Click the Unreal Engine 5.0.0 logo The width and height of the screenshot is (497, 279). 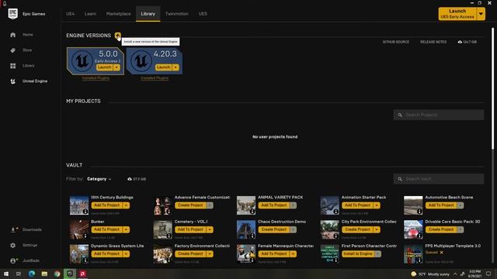click(x=82, y=60)
